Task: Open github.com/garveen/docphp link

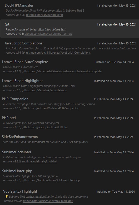Action: tap(44, 15)
